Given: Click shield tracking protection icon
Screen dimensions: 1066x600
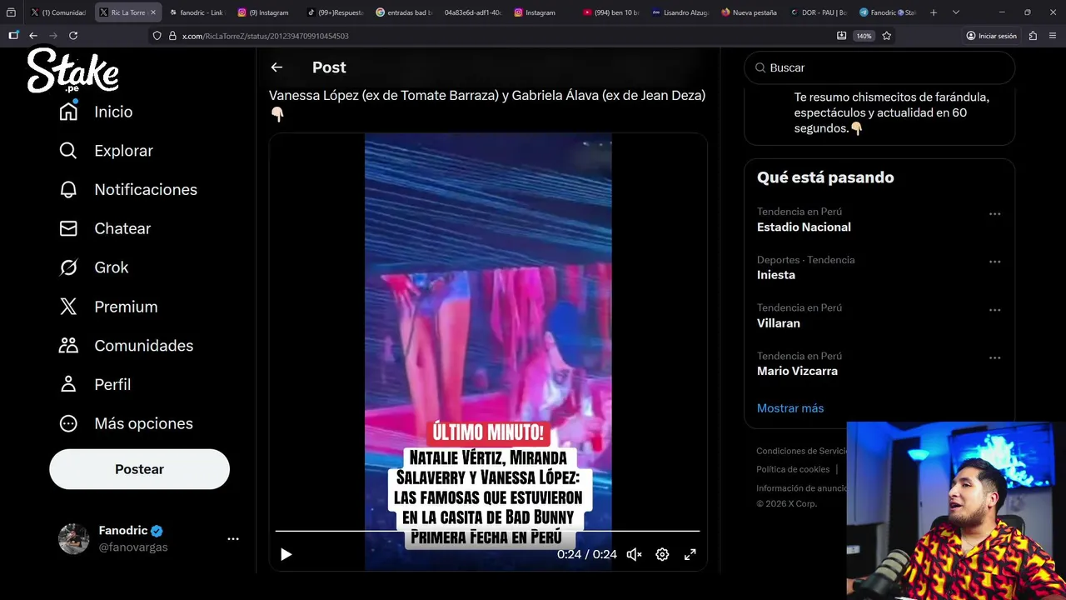Looking at the screenshot, I should click(x=157, y=36).
